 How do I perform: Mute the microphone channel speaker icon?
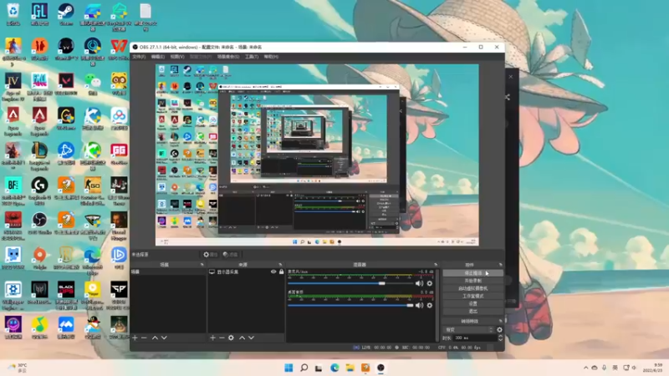tap(420, 283)
